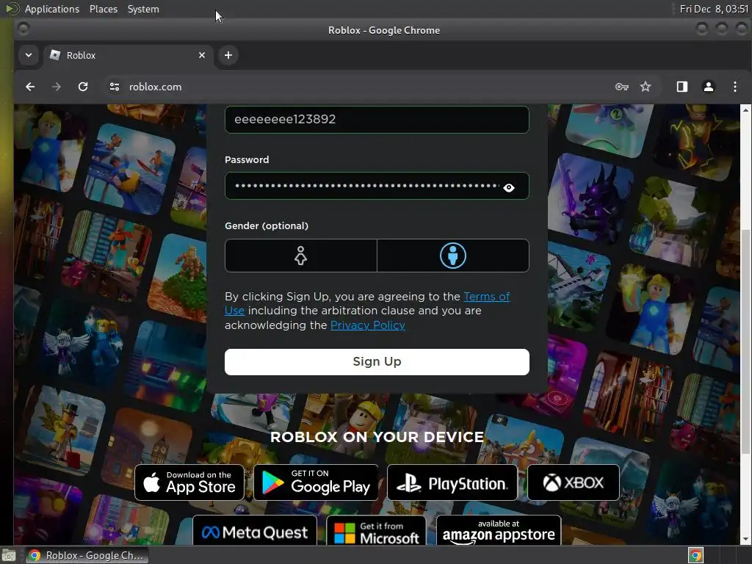Open the Xbox badge

(573, 482)
